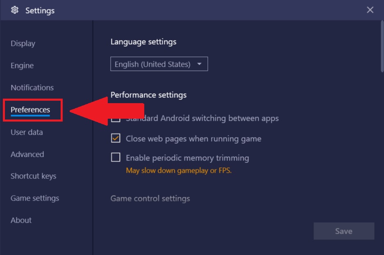Click the Enable periodic memory trimming label
Screen dimensions: 384x255
tap(187, 158)
